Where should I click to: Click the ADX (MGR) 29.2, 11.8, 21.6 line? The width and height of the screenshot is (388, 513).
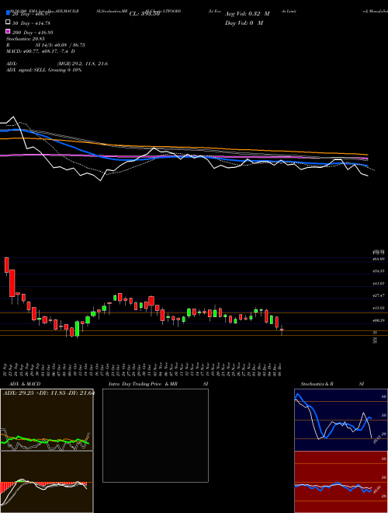coord(57,64)
